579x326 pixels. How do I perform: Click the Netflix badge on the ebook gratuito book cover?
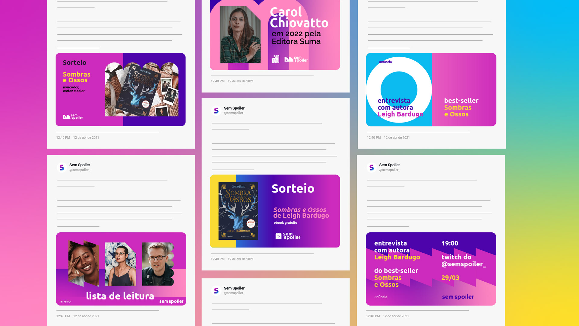coord(251,224)
